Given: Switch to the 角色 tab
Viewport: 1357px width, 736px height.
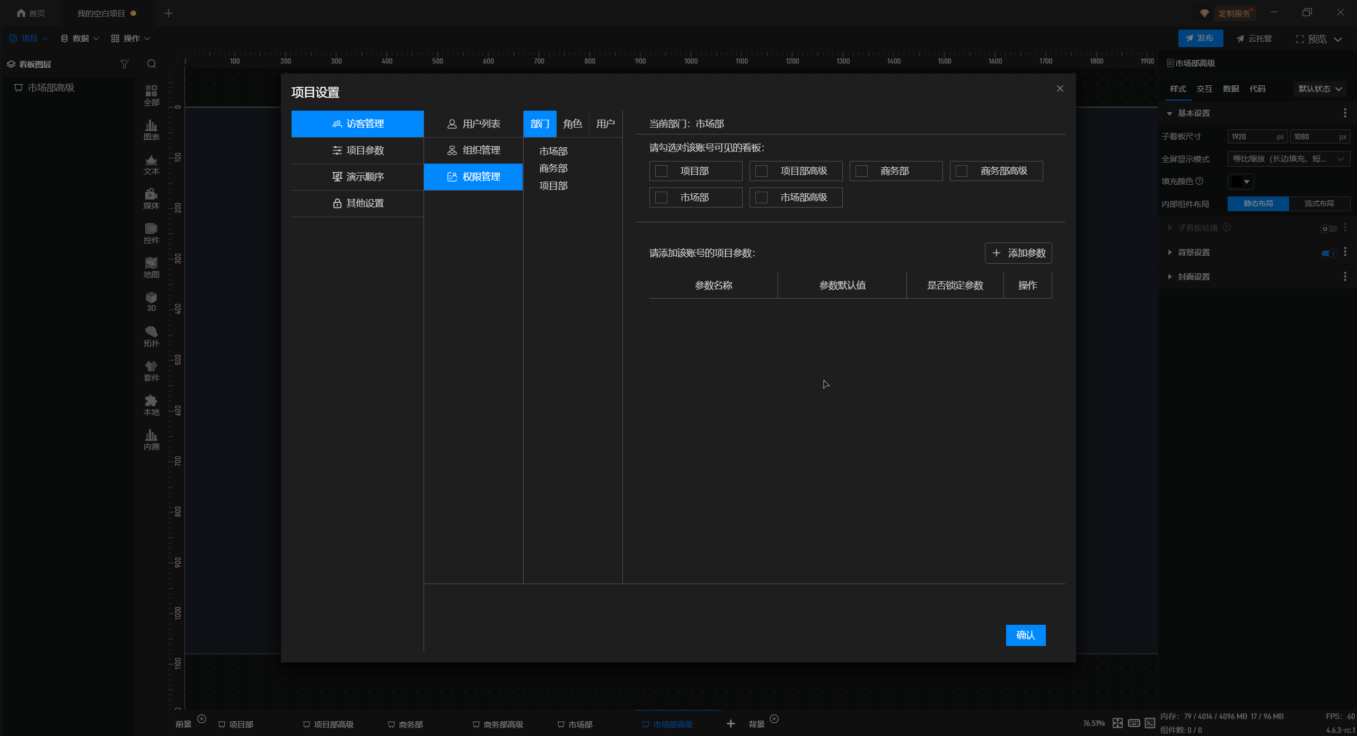Looking at the screenshot, I should [572, 124].
